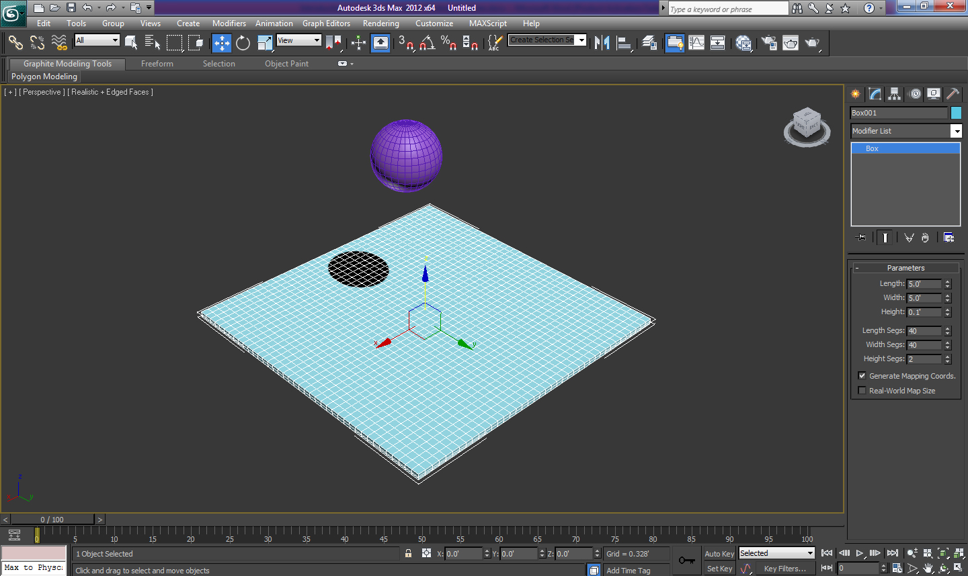Select the Select and Move tool
The image size is (968, 576).
(x=221, y=43)
